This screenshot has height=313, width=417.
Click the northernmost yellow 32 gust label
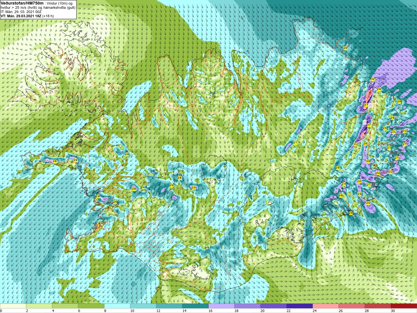tap(373, 79)
